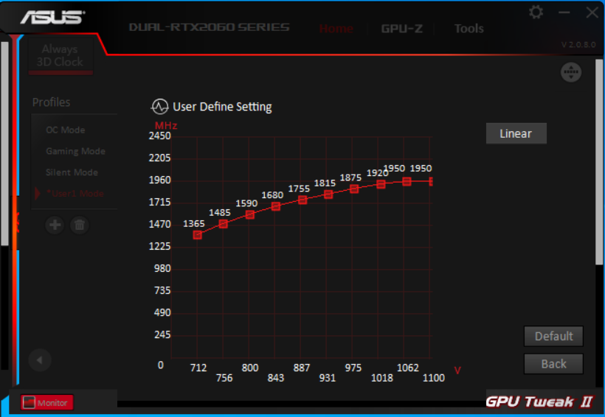Select the 1590 MHz curve point
Screen dimensions: 605x417
pyautogui.click(x=249, y=214)
